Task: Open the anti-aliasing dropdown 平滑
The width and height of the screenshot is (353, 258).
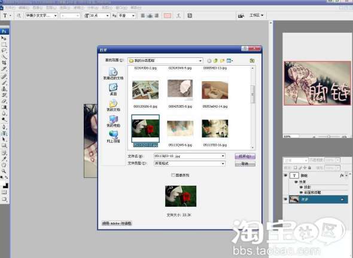Action: (133, 16)
